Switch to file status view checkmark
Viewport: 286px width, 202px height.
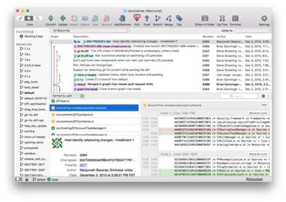tap(20, 18)
